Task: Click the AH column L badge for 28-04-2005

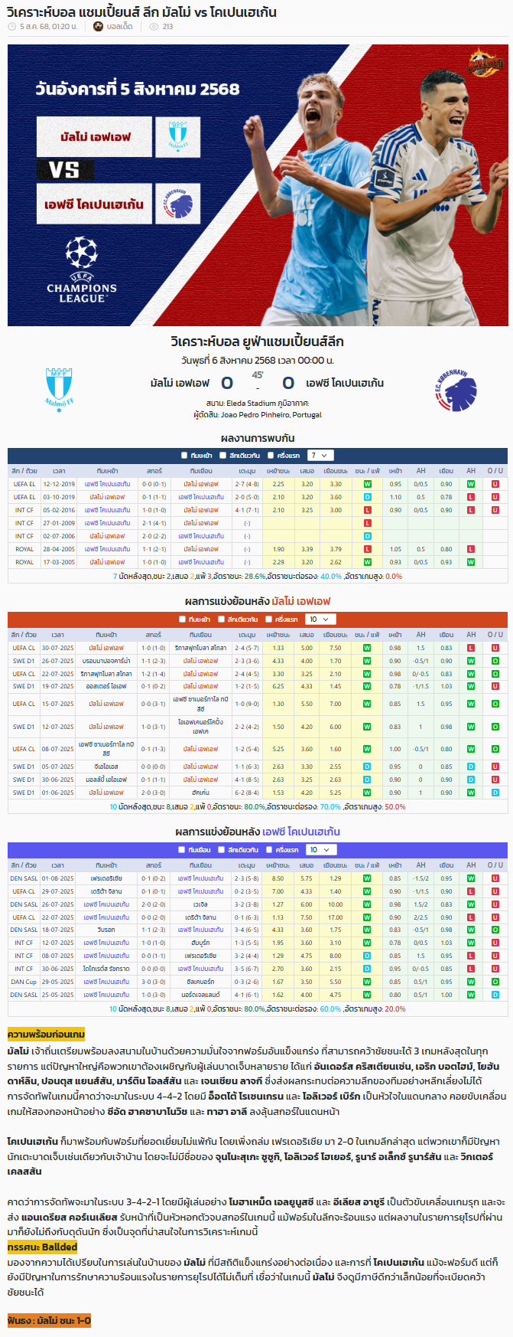Action: click(471, 549)
